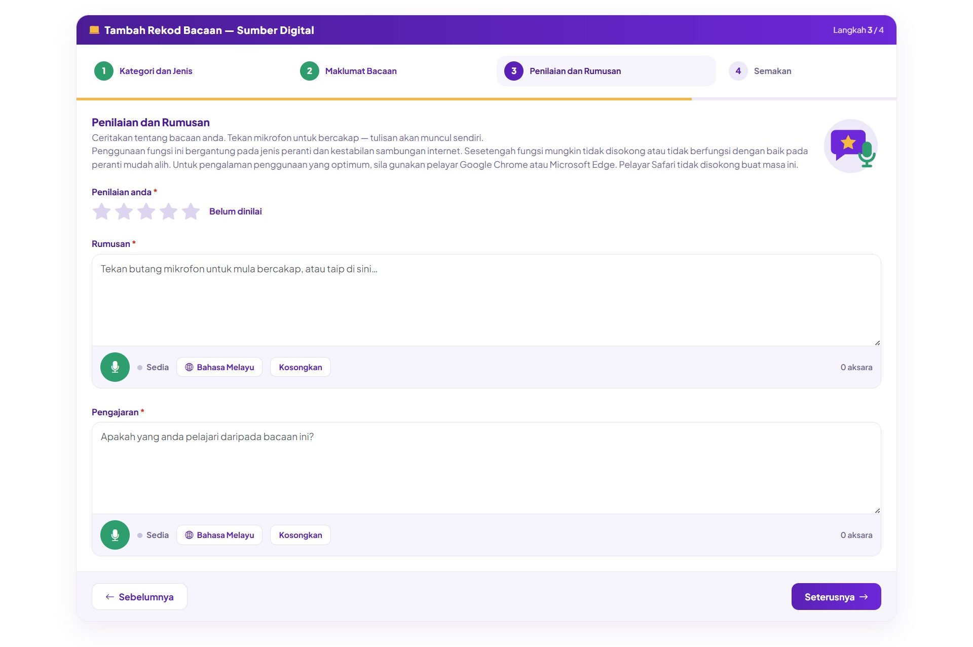The height and width of the screenshot is (647, 973).
Task: Click the book icon in the header
Action: coord(94,30)
